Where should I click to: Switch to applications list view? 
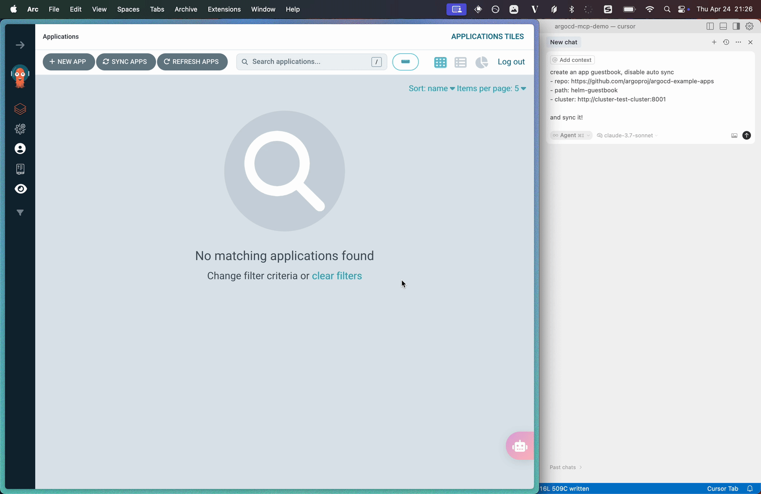click(x=461, y=62)
